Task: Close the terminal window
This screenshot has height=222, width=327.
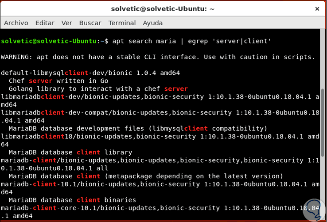Action: (317, 9)
